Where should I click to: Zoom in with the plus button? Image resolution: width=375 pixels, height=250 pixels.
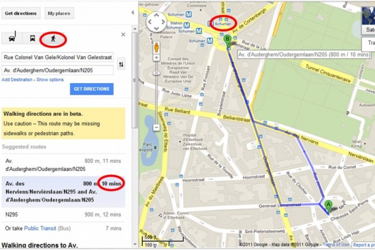pyautogui.click(x=156, y=58)
